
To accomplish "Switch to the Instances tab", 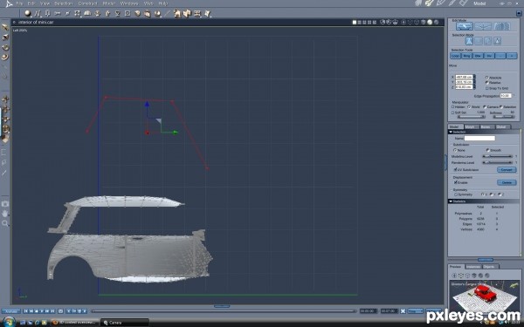I will [x=472, y=267].
